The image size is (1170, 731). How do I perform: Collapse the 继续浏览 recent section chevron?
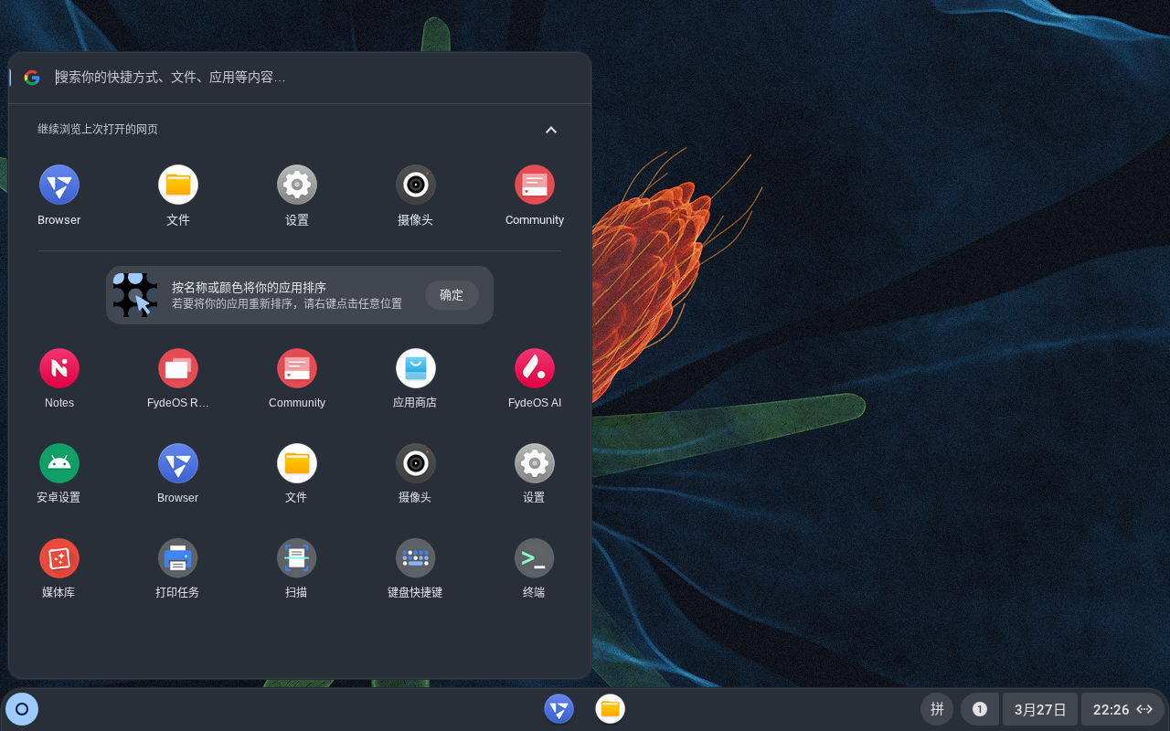click(x=551, y=130)
